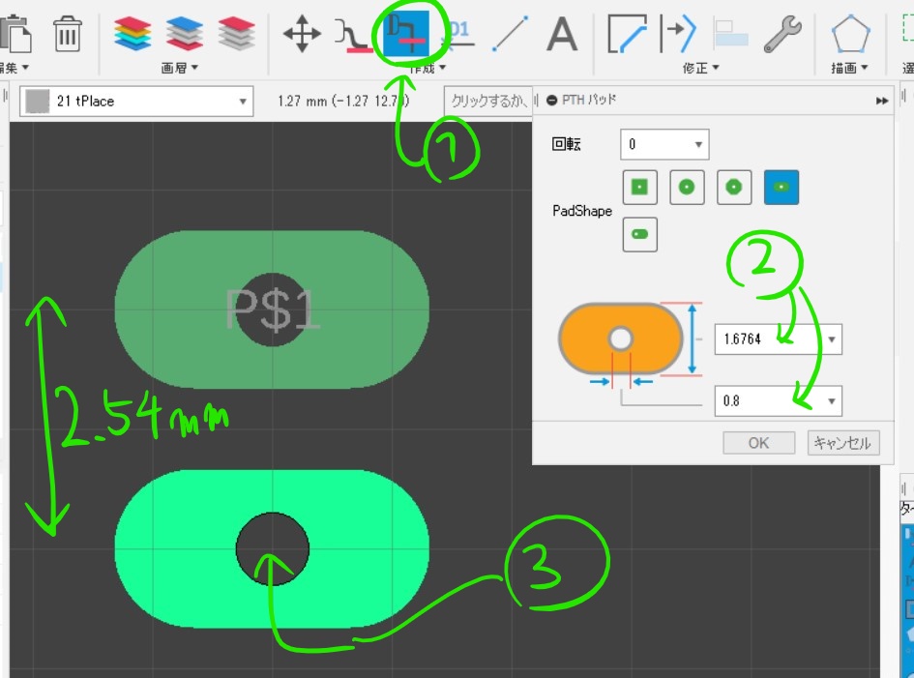The image size is (914, 678).
Task: Open the colorful layer stack icon
Action: pos(133,33)
